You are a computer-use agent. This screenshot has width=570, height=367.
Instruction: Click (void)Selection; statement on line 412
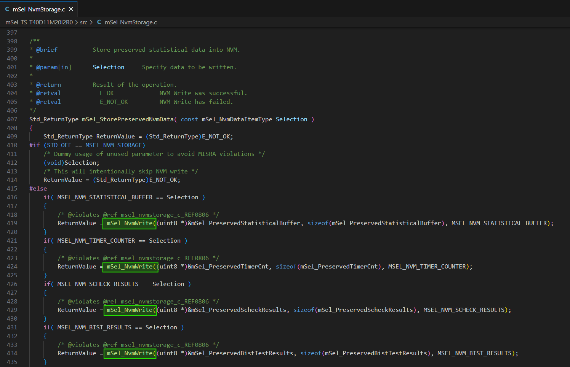click(71, 163)
